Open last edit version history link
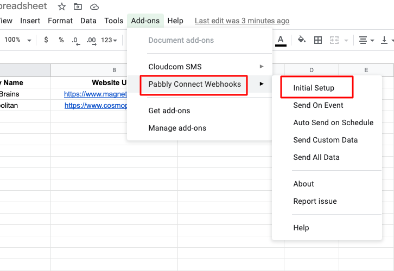The image size is (394, 271). 242,21
